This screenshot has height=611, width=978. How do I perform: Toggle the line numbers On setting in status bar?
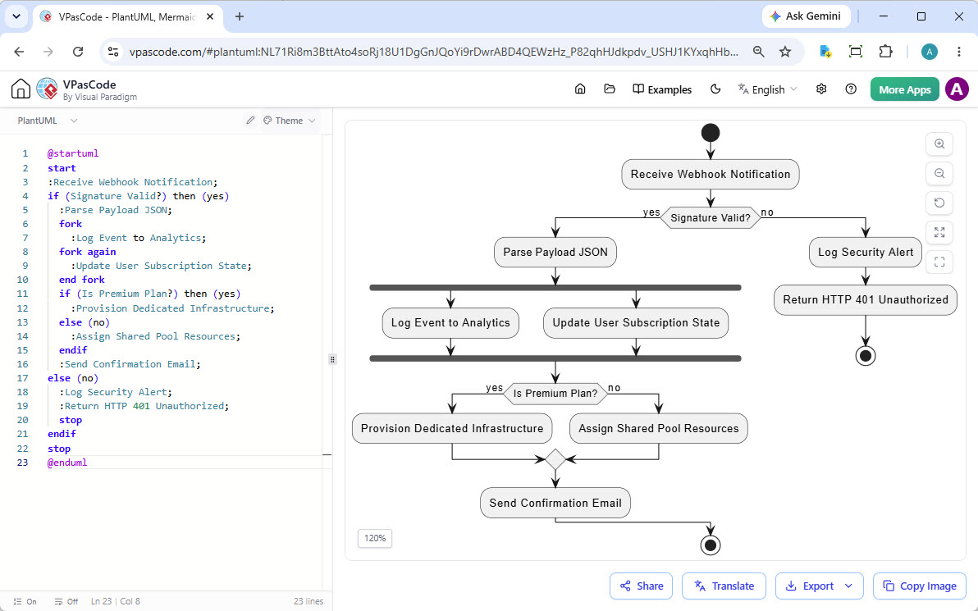pyautogui.click(x=25, y=602)
